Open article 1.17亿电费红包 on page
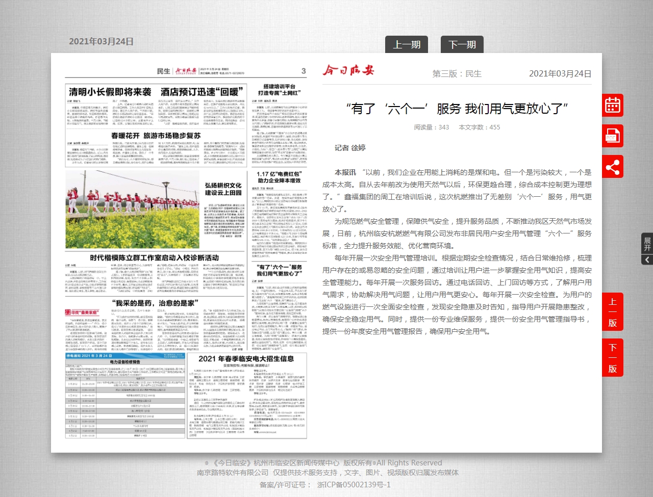The width and height of the screenshot is (653, 497). coord(279,177)
